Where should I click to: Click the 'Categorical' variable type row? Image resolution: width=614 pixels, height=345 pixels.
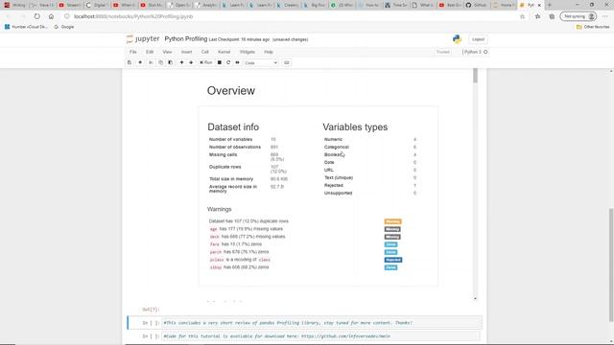pyautogui.click(x=370, y=147)
